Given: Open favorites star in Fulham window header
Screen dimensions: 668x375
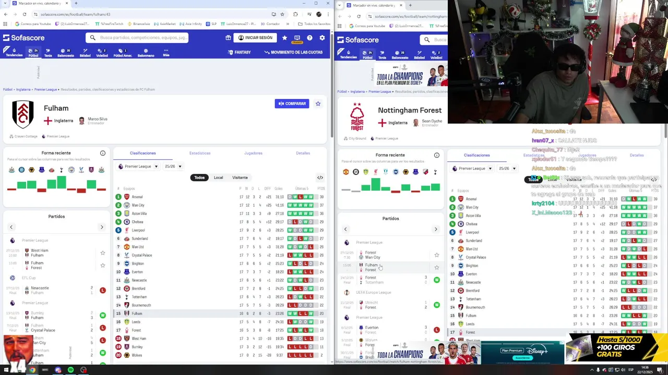Looking at the screenshot, I should (x=284, y=37).
